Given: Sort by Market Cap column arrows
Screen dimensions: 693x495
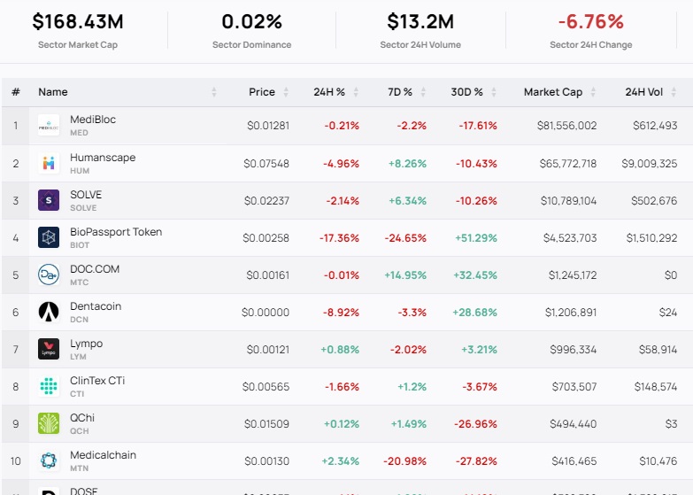Looking at the screenshot, I should [593, 92].
